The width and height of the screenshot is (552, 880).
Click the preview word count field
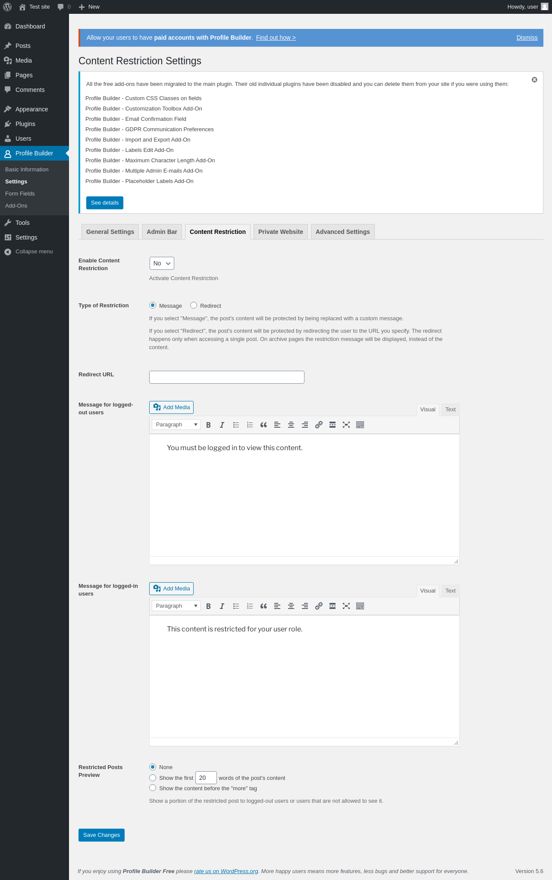coord(206,778)
